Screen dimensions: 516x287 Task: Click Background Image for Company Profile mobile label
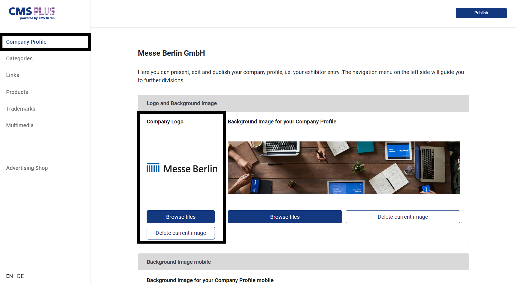(210, 280)
